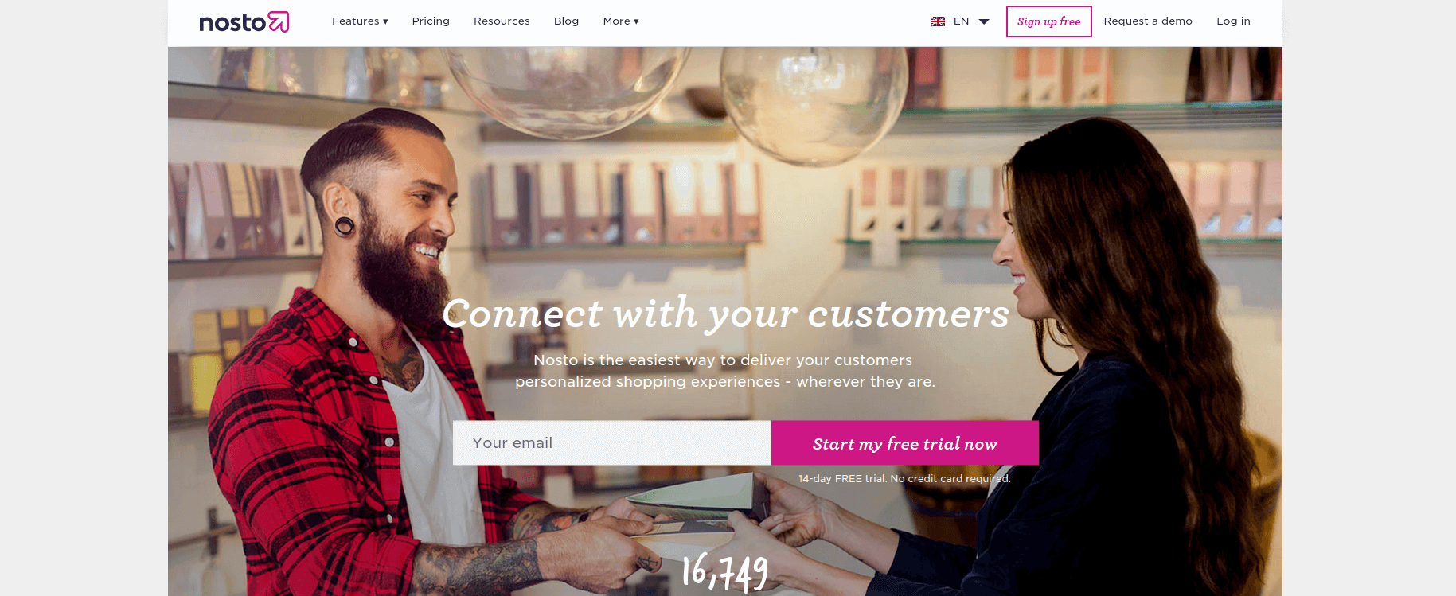Select Request a demo link
This screenshot has height=596, width=1456.
click(x=1148, y=21)
